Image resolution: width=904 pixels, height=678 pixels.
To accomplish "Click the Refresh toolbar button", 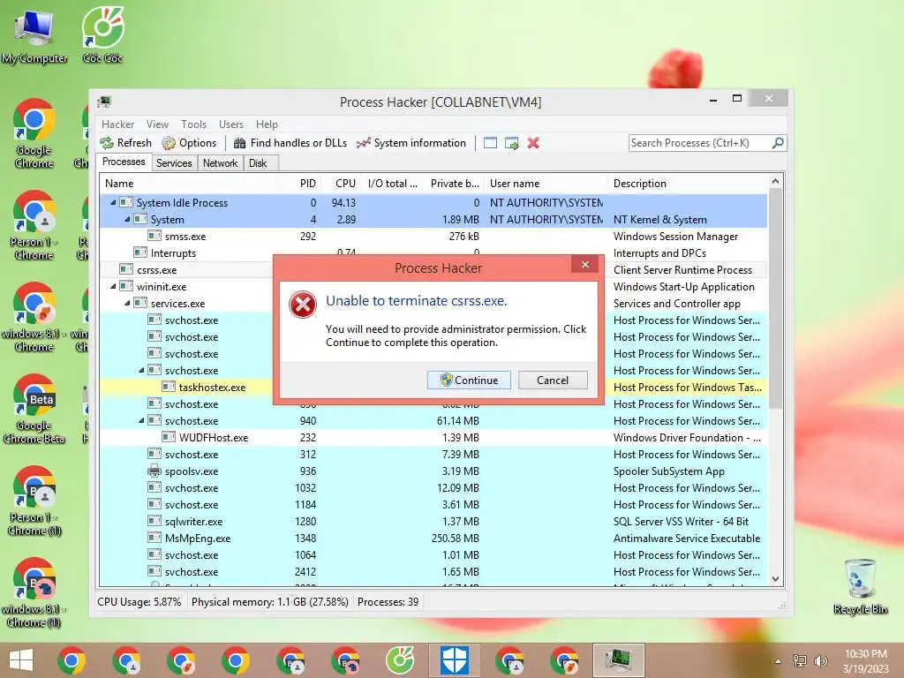I will (125, 143).
